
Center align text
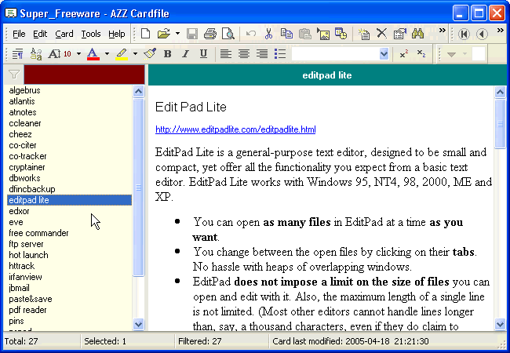[x=244, y=53]
